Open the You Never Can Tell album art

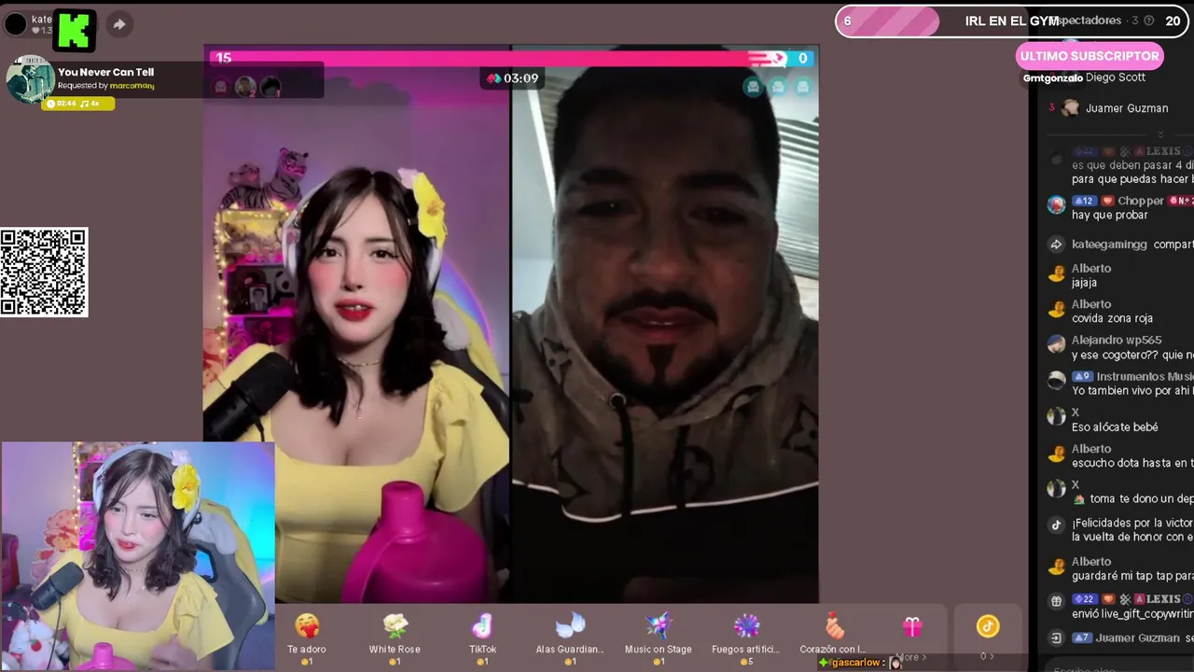[x=30, y=79]
